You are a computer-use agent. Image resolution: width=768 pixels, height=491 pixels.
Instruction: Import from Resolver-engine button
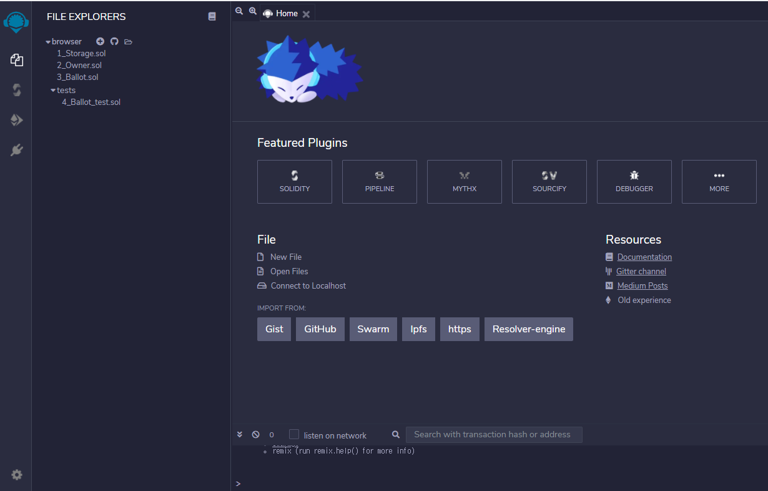tap(529, 329)
